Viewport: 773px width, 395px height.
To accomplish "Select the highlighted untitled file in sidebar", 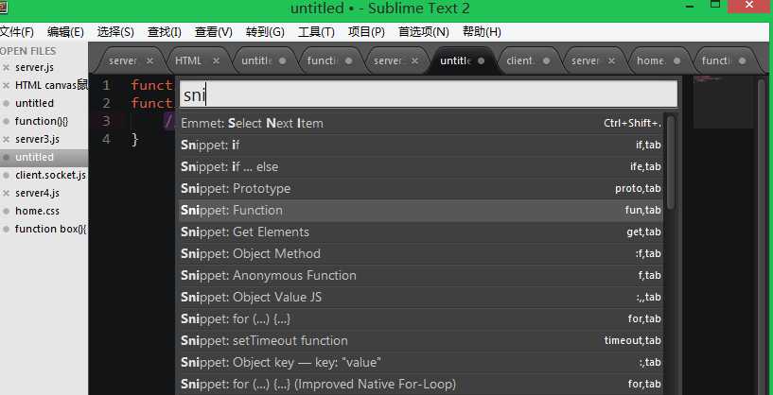I will (44, 157).
